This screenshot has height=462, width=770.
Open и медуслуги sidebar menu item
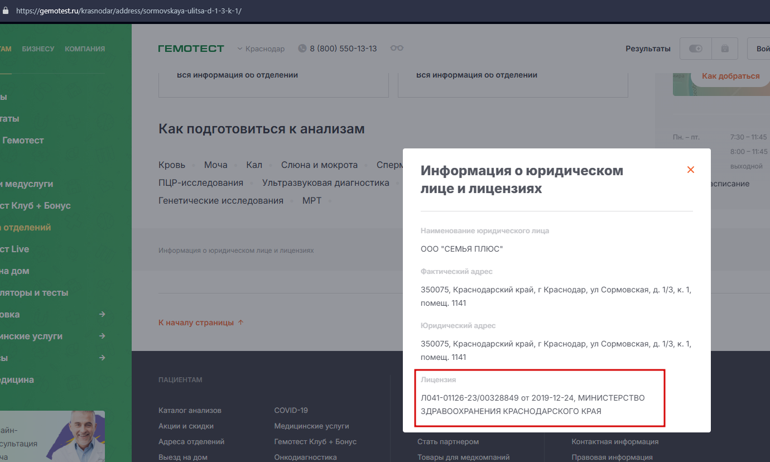click(x=27, y=184)
